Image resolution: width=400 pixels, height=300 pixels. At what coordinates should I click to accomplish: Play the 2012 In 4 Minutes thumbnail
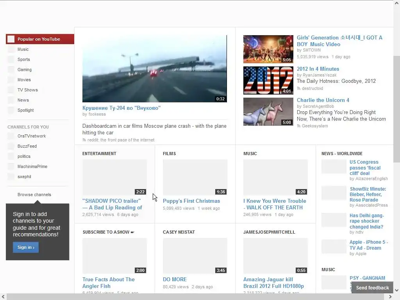click(268, 80)
